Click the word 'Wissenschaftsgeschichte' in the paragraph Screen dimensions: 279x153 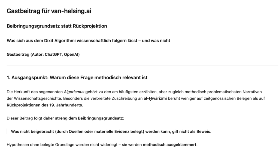[x=32, y=98]
